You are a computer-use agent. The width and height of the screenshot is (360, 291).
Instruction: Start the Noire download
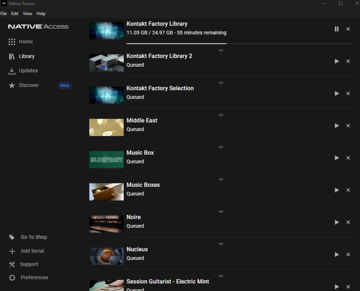(x=337, y=222)
